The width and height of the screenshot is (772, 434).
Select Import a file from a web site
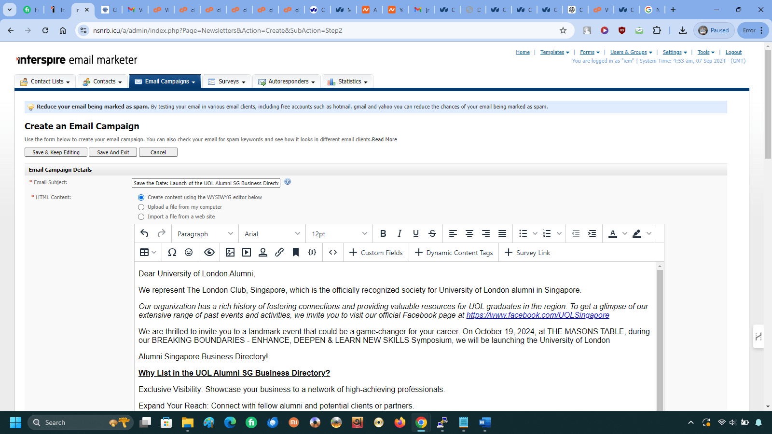tap(141, 217)
